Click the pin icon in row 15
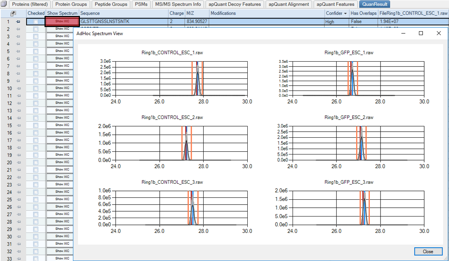This screenshot has width=449, height=261. click(x=19, y=126)
